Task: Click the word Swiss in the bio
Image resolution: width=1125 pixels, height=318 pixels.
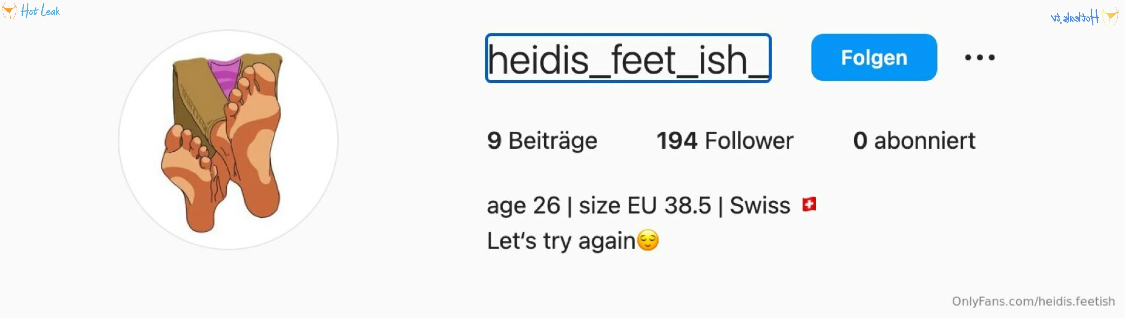Action: click(760, 205)
